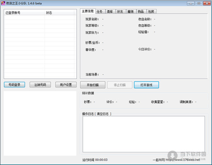Viewport: 212px width, 165px height.
Task: Open the 包房 tab
Action: pyautogui.click(x=151, y=12)
